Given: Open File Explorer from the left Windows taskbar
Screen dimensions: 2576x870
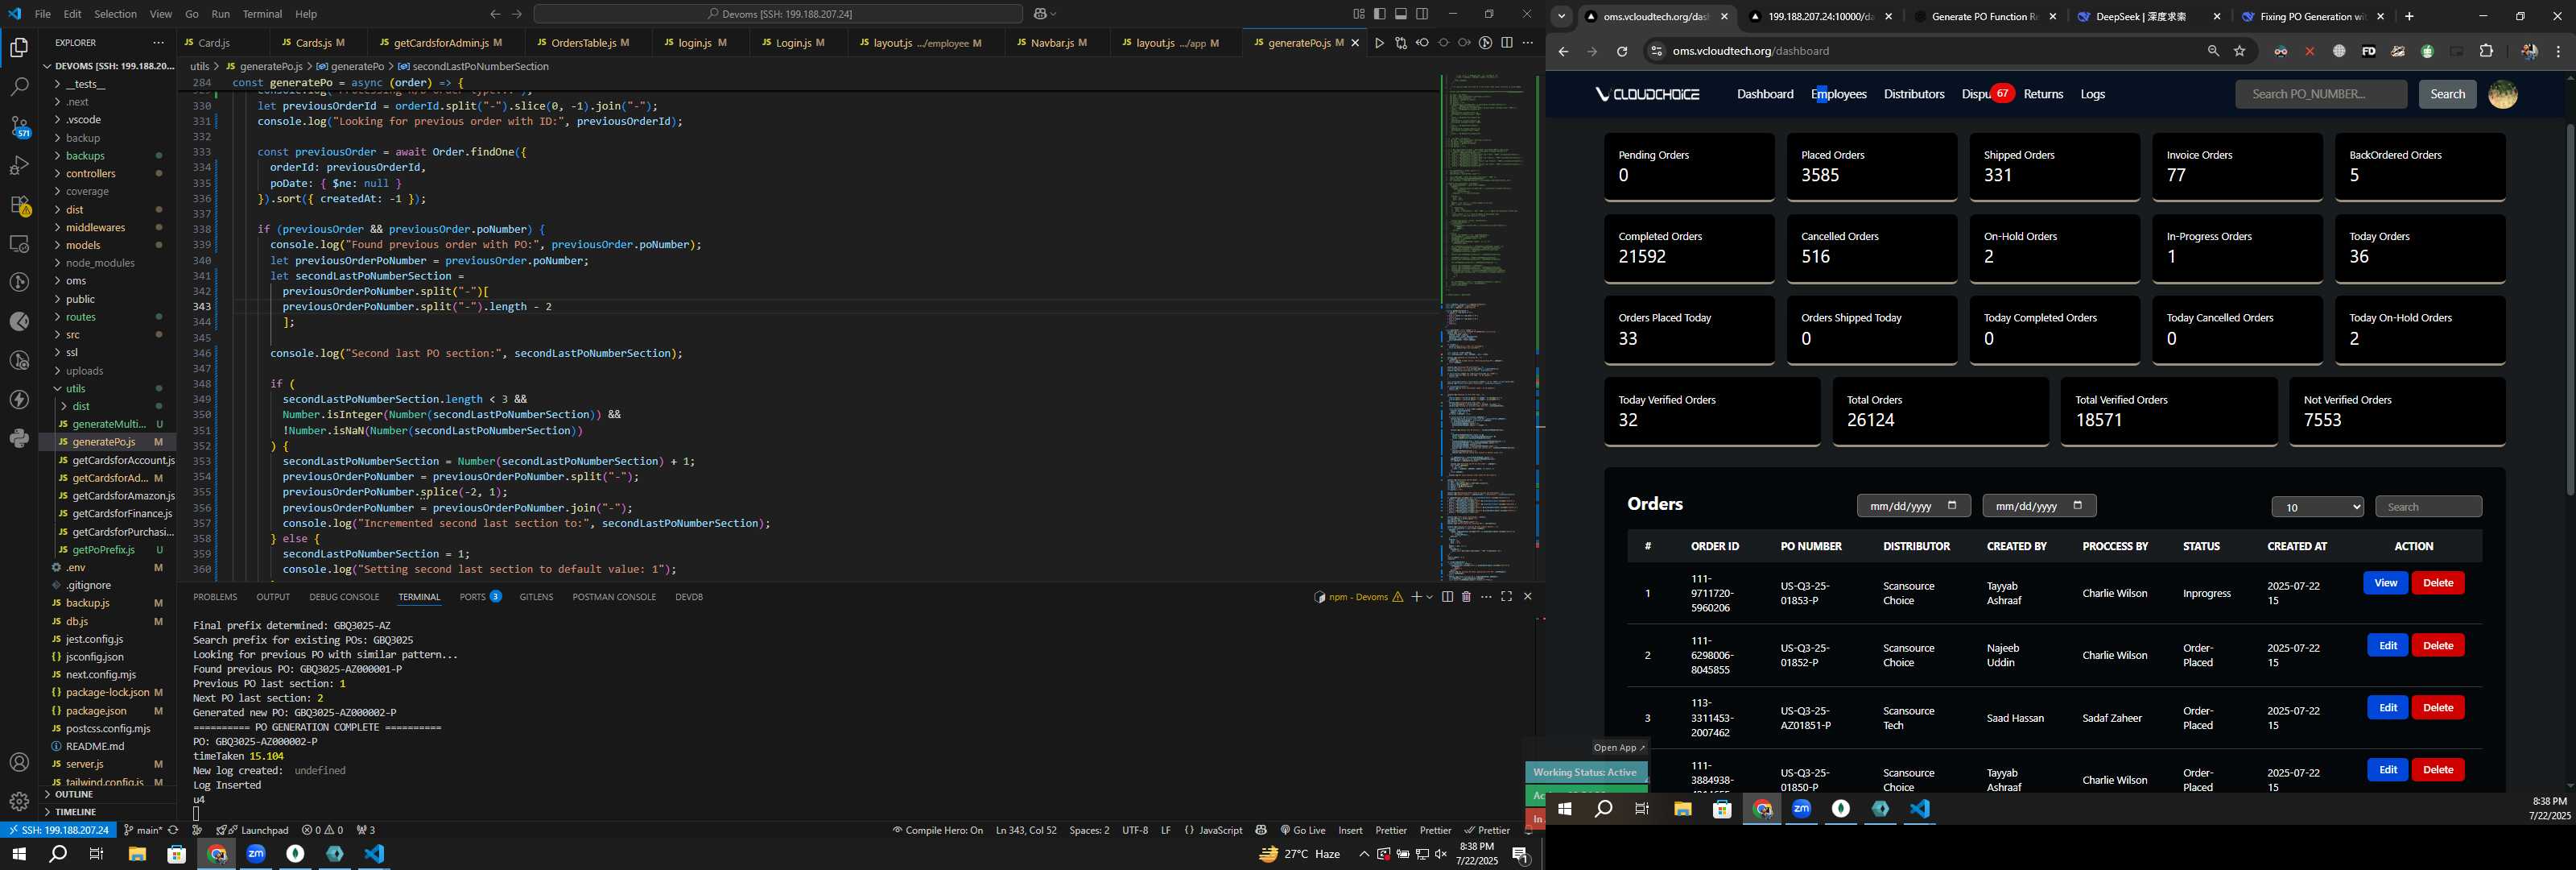Looking at the screenshot, I should pyautogui.click(x=137, y=854).
